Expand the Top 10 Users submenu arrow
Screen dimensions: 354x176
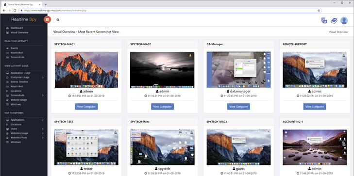43,129
